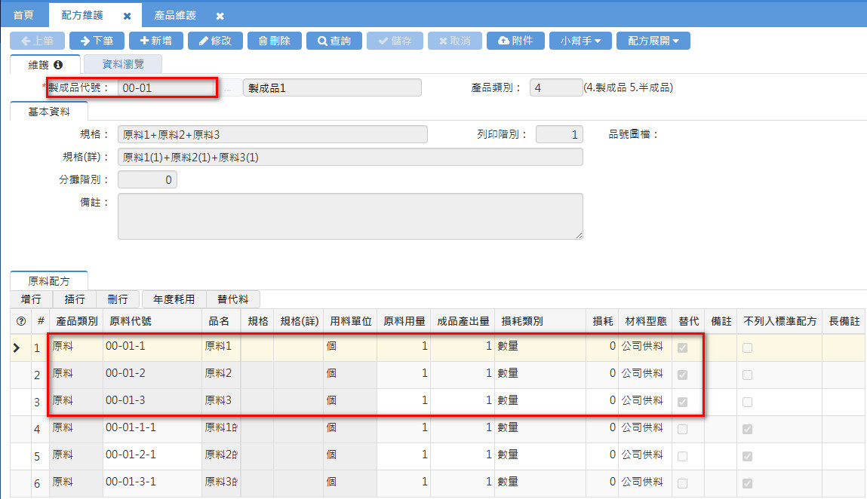Image resolution: width=867 pixels, height=499 pixels.
Task: Go to the 首頁 home tab
Action: pyautogui.click(x=24, y=15)
